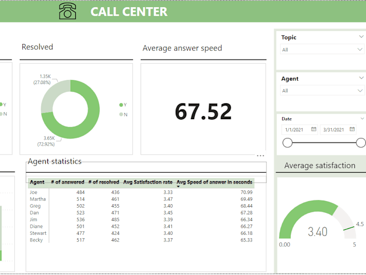Open the start date calendar picker icon
The height and width of the screenshot is (275, 366).
[314, 129]
